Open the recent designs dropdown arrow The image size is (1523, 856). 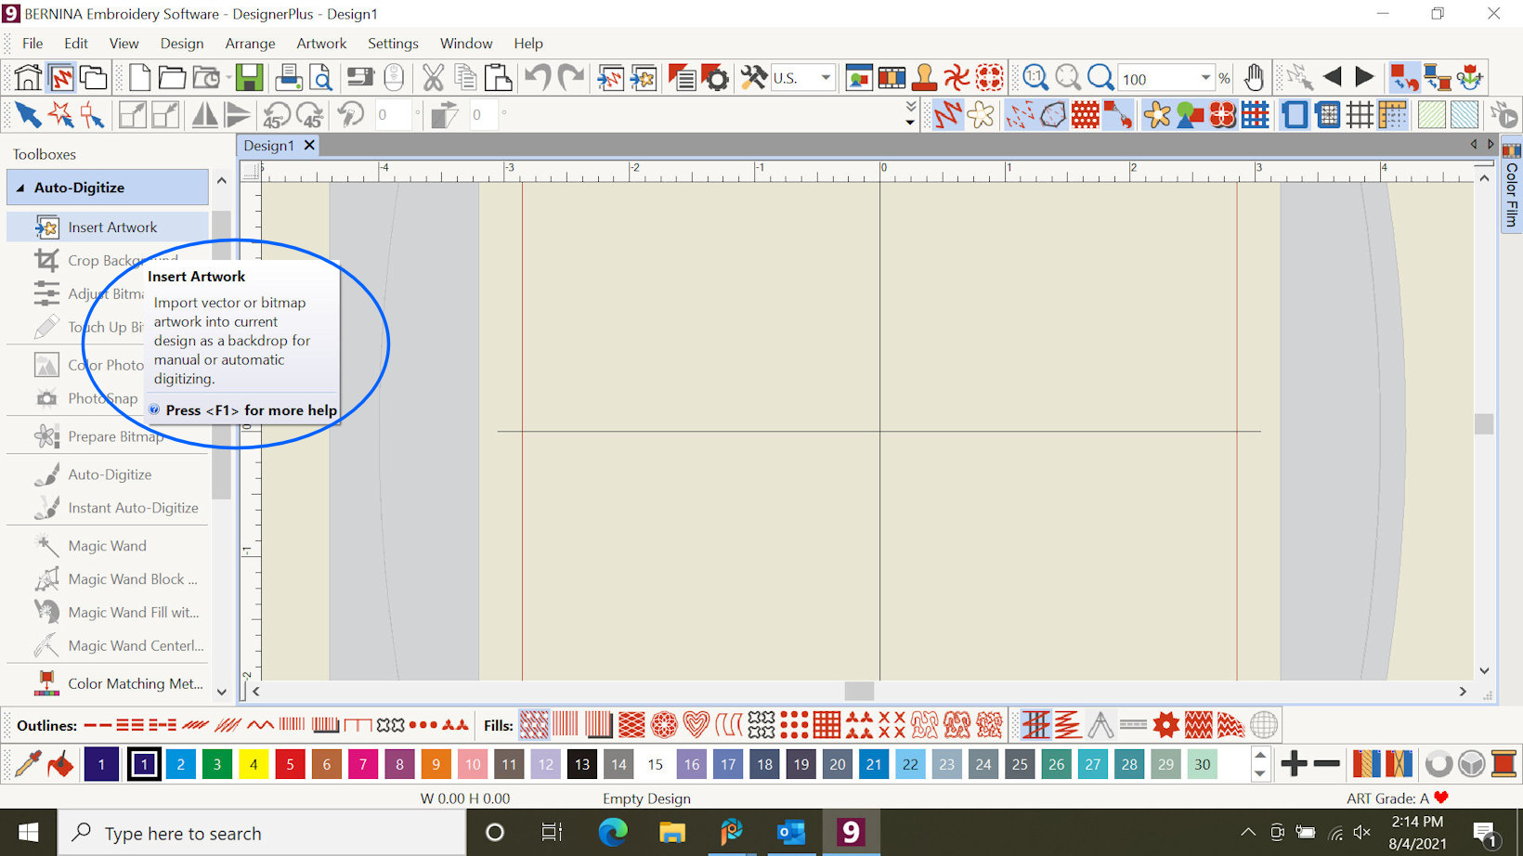click(228, 78)
